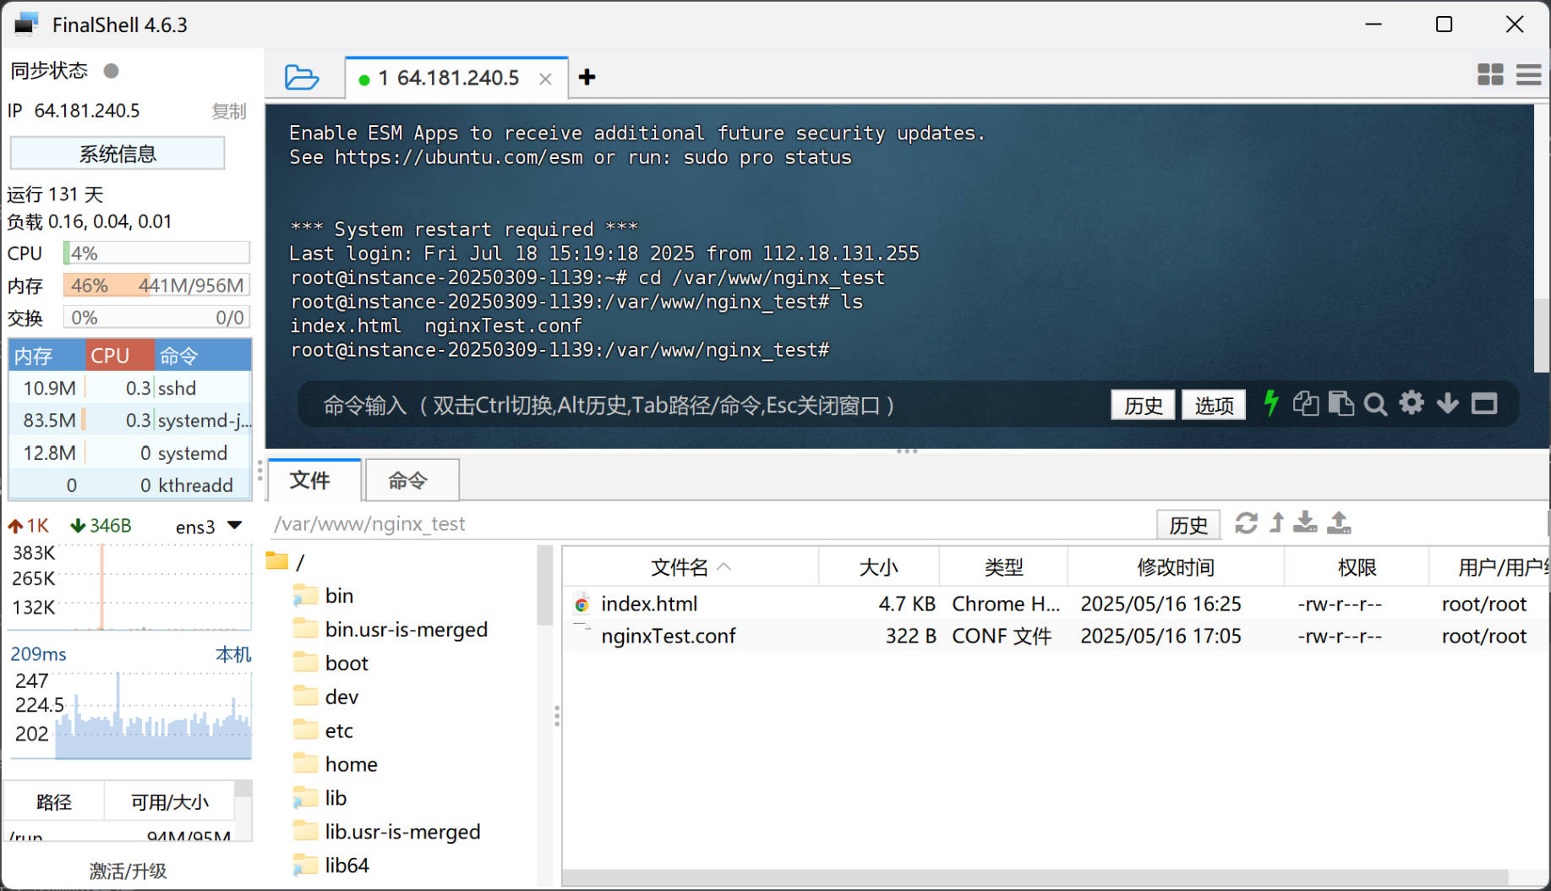Click the 复制 link next to IP
Image resolution: width=1551 pixels, height=891 pixels.
coord(228,112)
